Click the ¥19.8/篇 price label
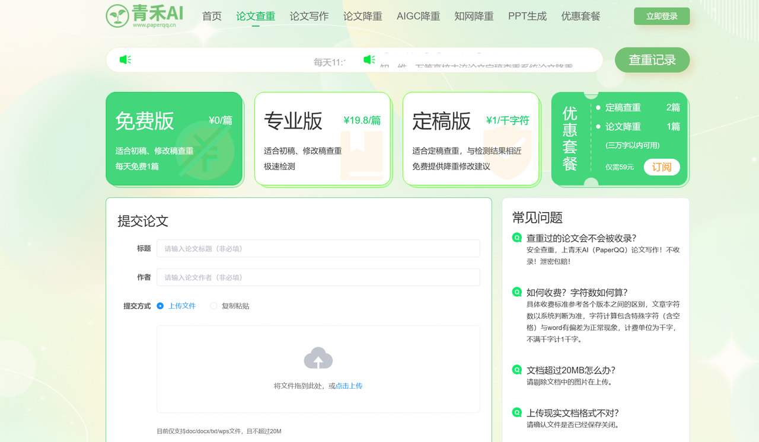The image size is (759, 442). [362, 120]
